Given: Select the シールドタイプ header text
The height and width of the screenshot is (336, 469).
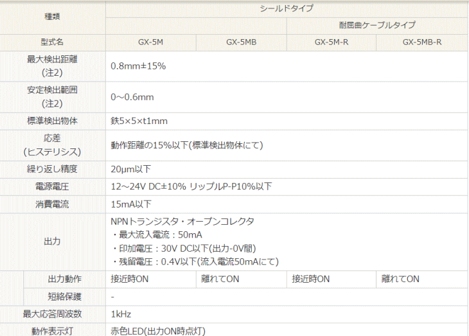Looking at the screenshot, I should point(287,8).
